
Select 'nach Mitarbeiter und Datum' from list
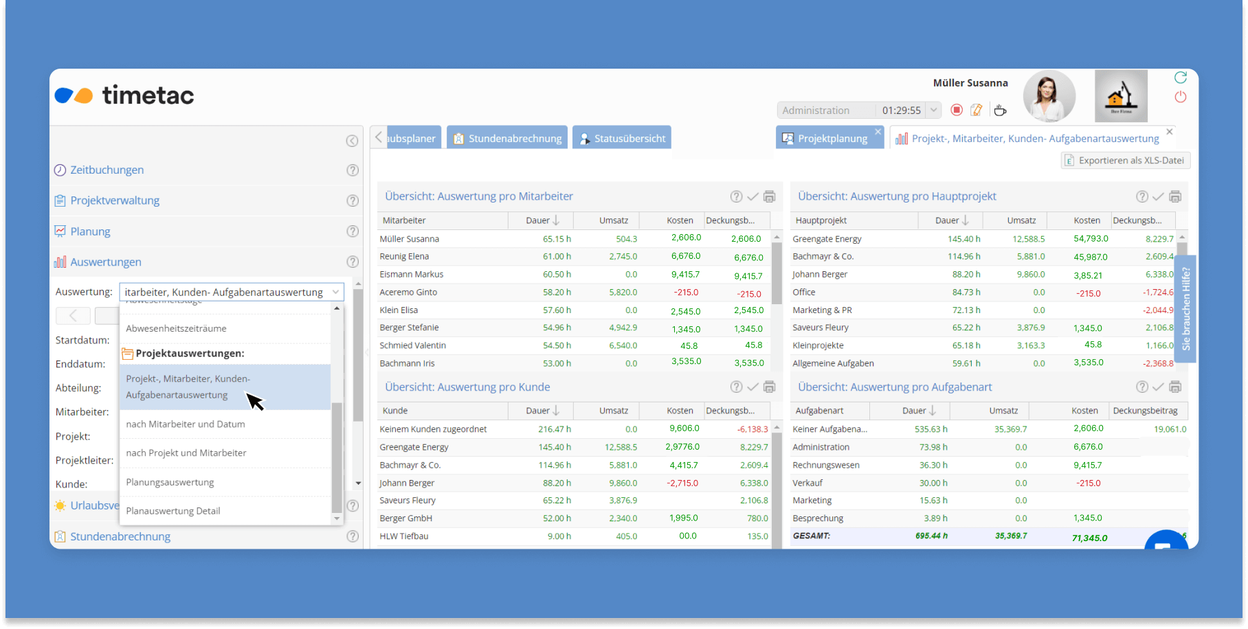pos(186,424)
